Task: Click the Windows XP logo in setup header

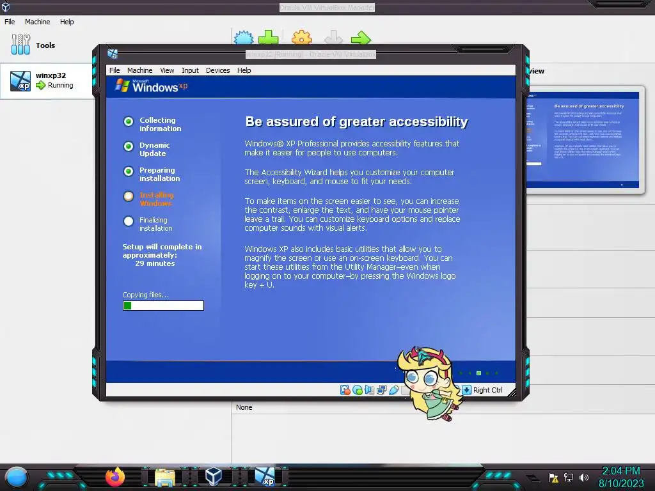Action: click(x=151, y=86)
